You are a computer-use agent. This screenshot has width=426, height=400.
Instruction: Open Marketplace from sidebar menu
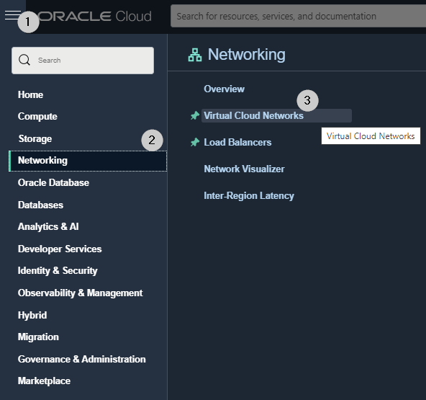[x=44, y=381]
